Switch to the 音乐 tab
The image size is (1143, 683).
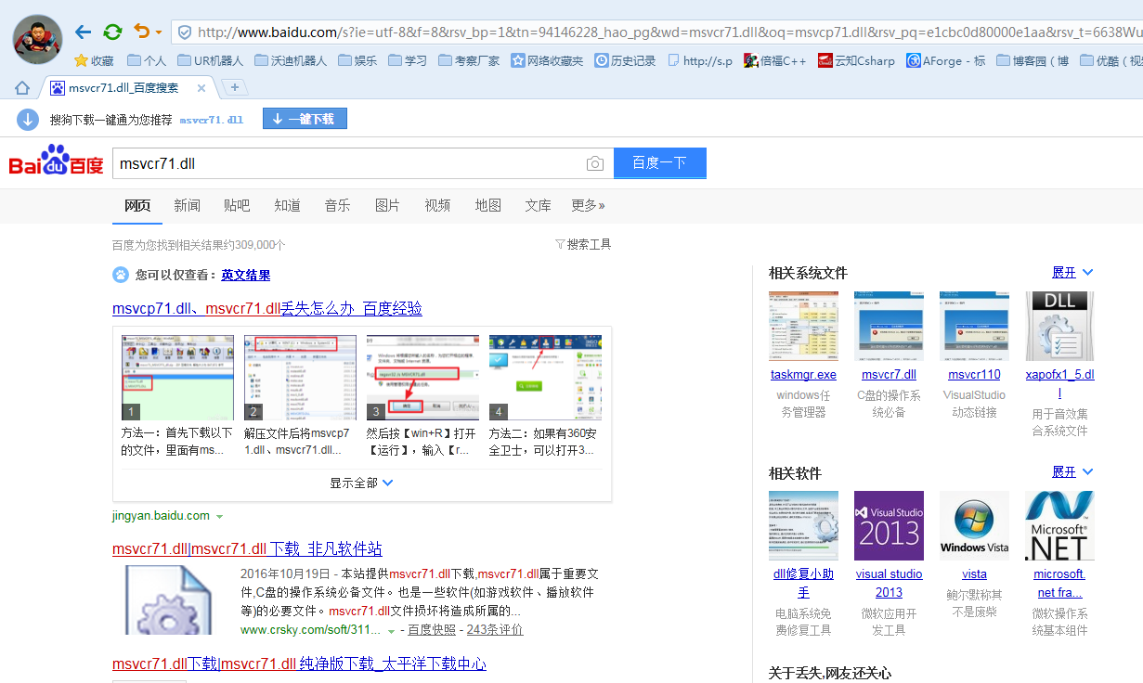(x=337, y=205)
